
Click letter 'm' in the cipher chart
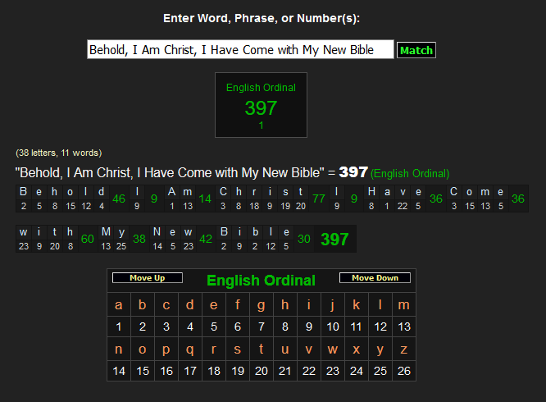point(403,305)
